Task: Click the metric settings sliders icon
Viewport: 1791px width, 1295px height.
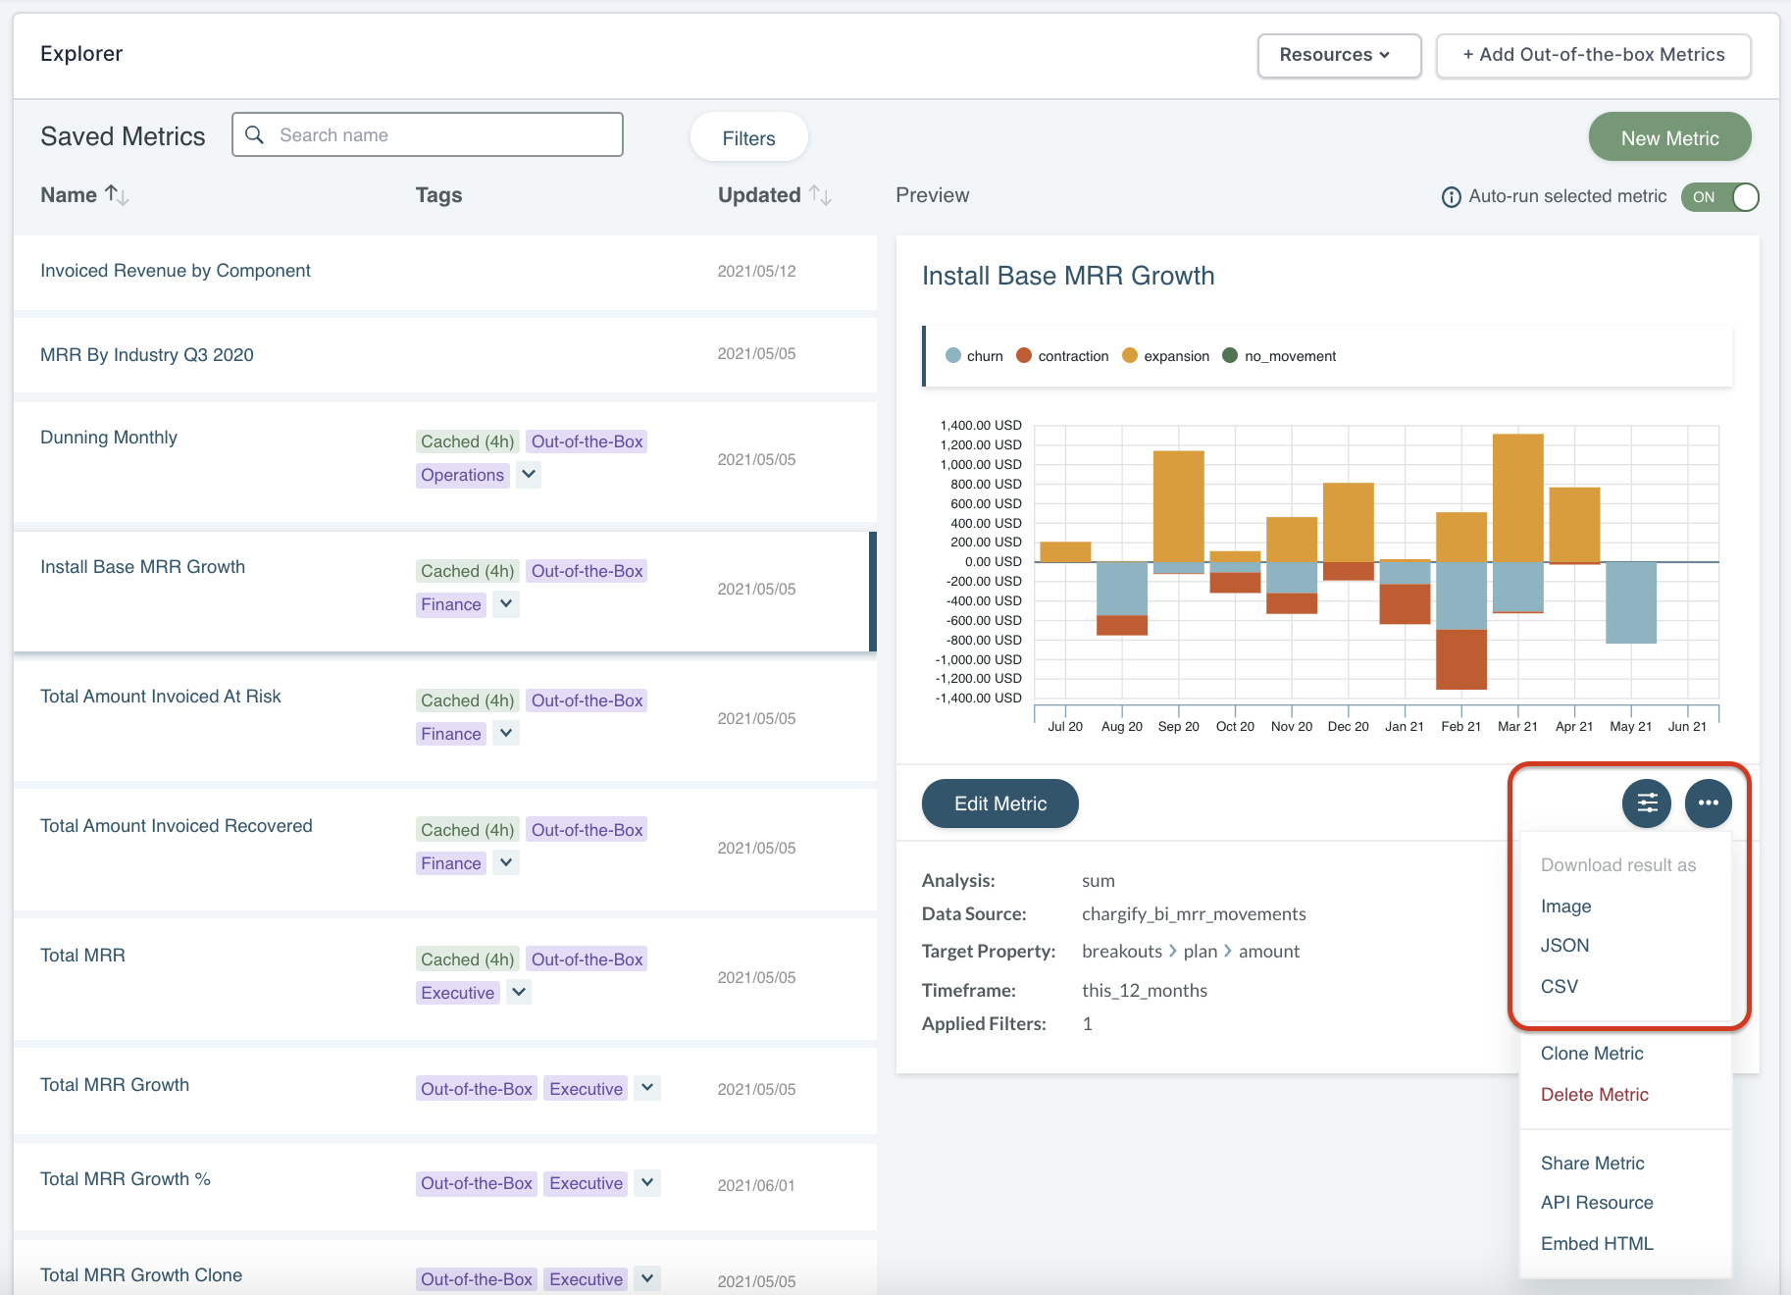Action: click(1647, 803)
